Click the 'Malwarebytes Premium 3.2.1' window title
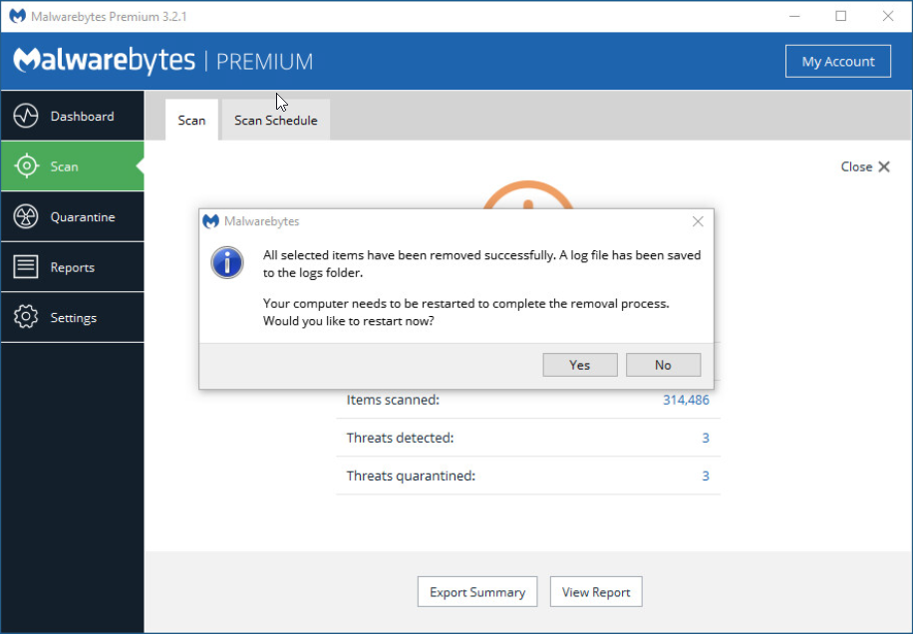 click(x=109, y=16)
